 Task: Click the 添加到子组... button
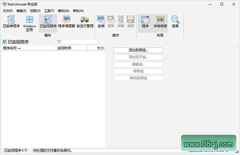tap(138, 57)
